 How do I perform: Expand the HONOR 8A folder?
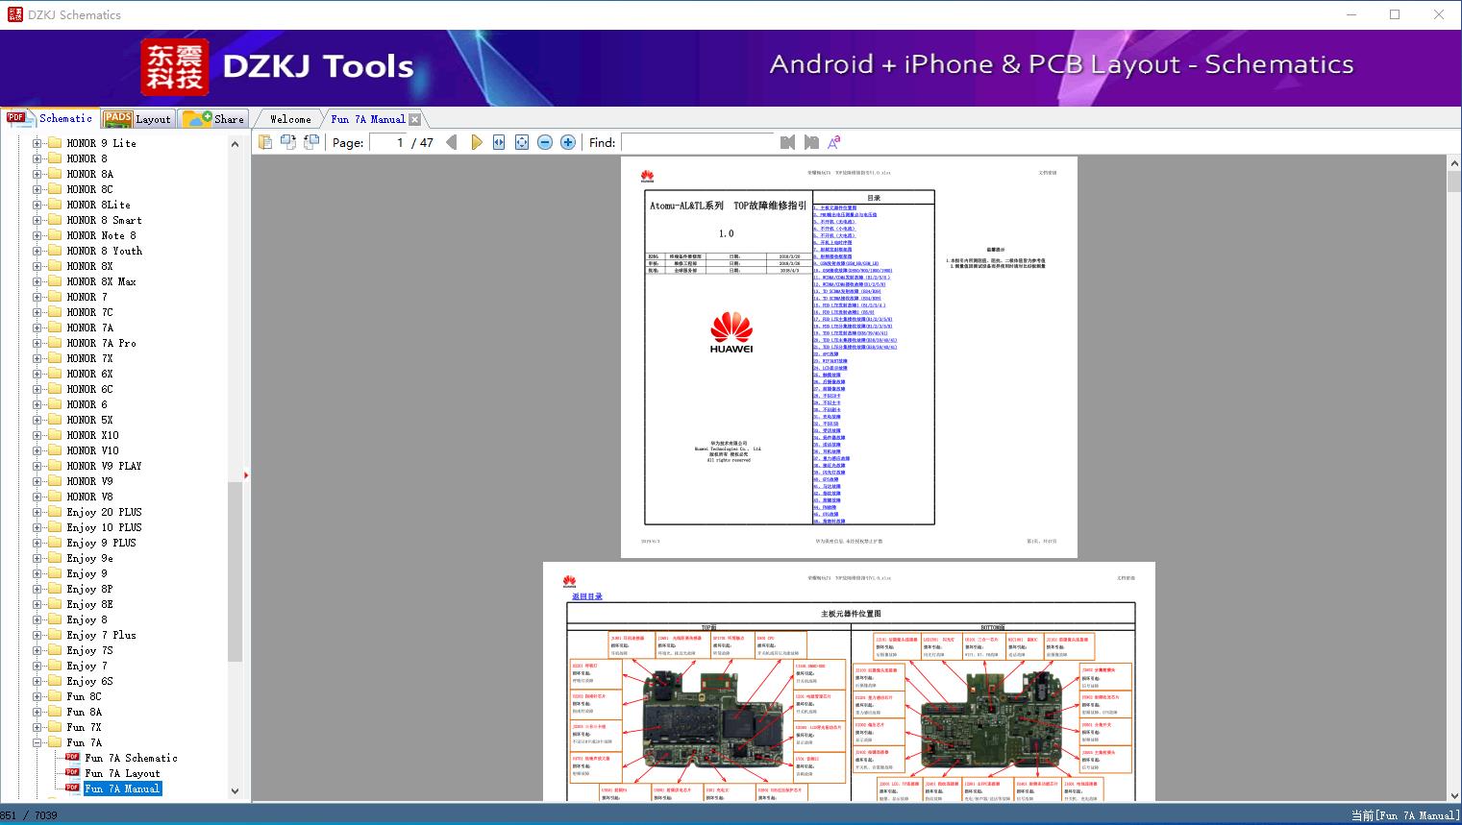coord(37,174)
